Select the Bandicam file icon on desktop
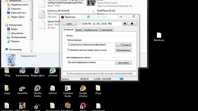Image resolution: width=198 pixels, height=111 pixels. [x=159, y=37]
